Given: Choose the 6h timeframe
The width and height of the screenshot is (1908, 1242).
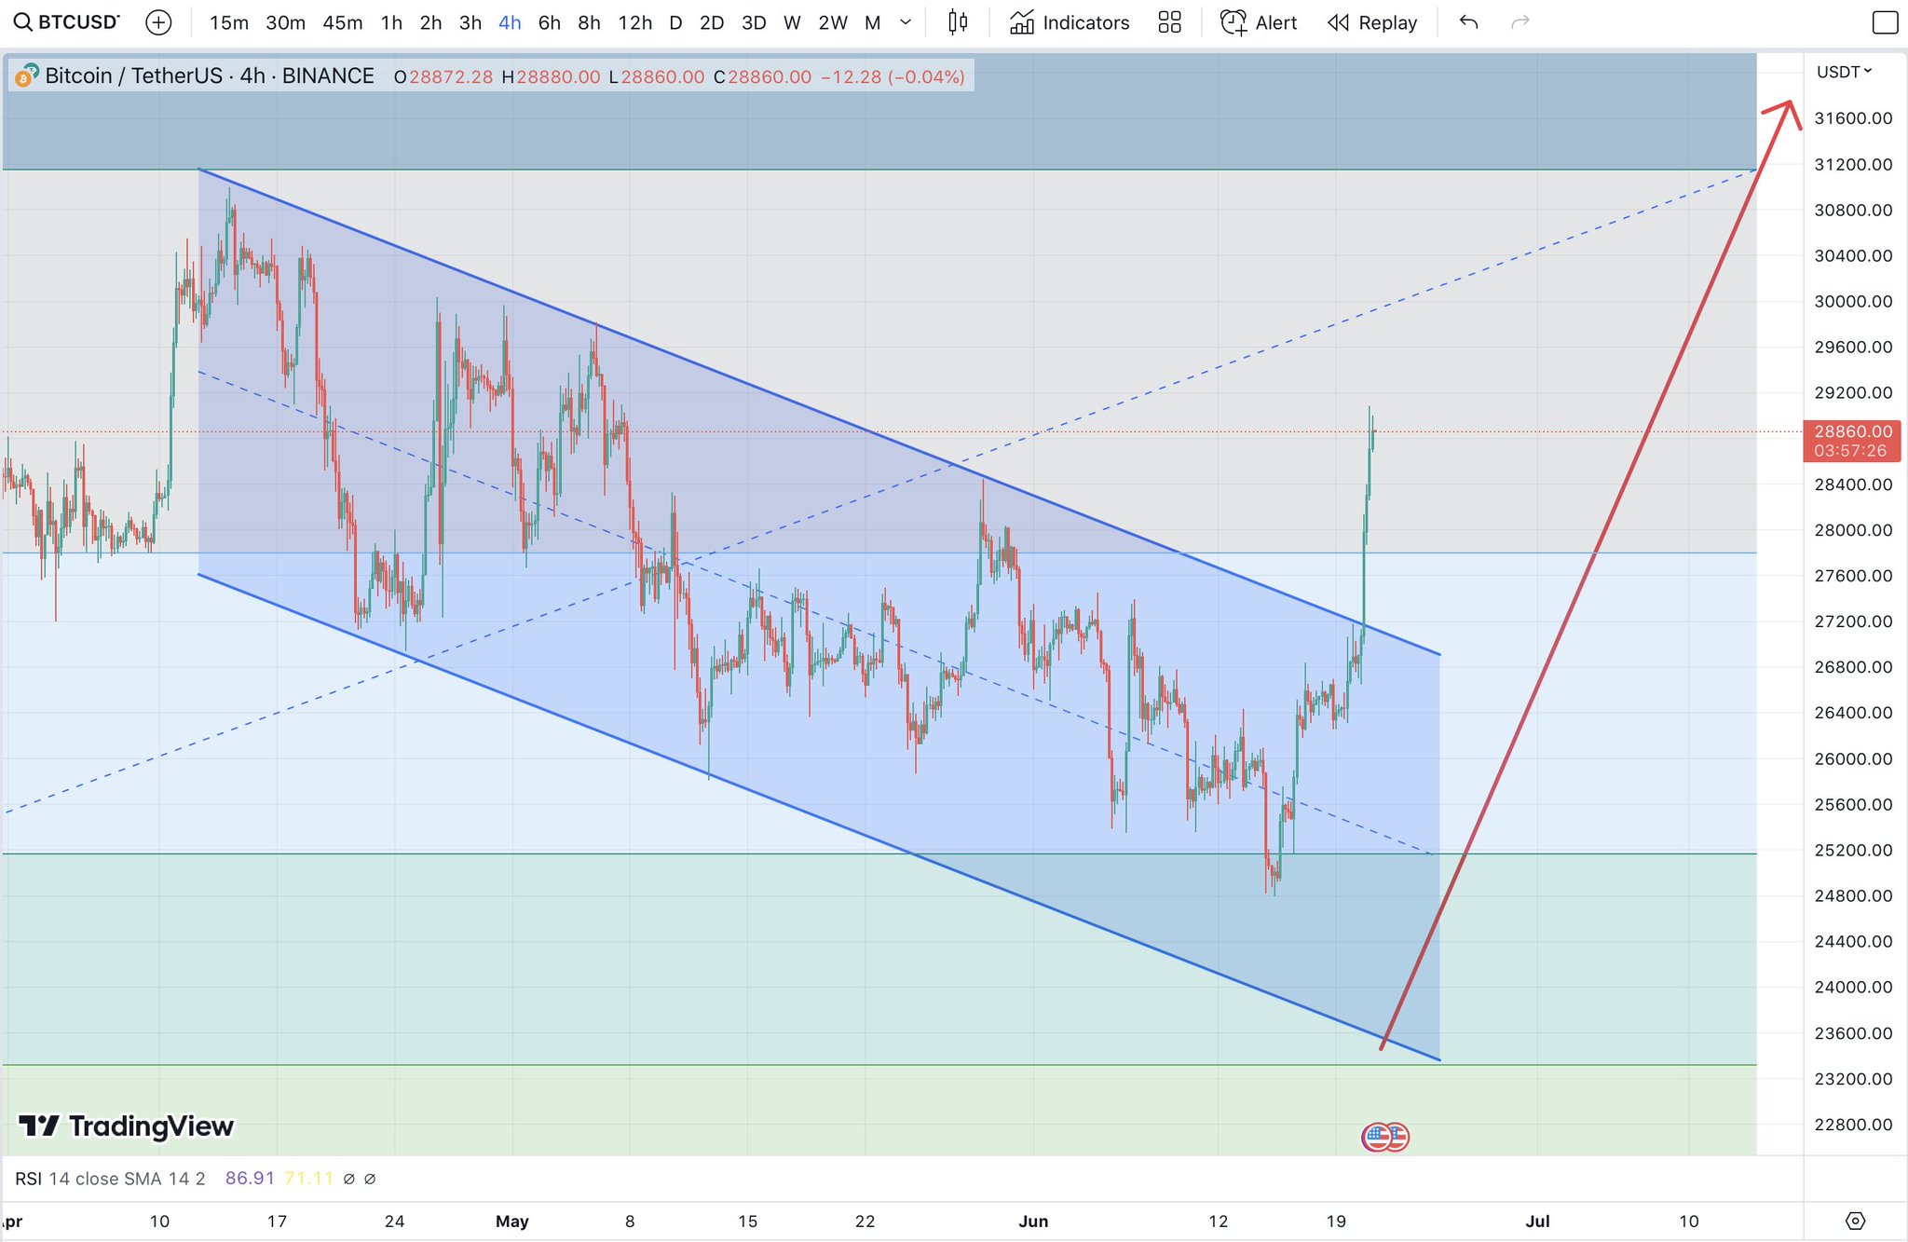Looking at the screenshot, I should [x=550, y=22].
